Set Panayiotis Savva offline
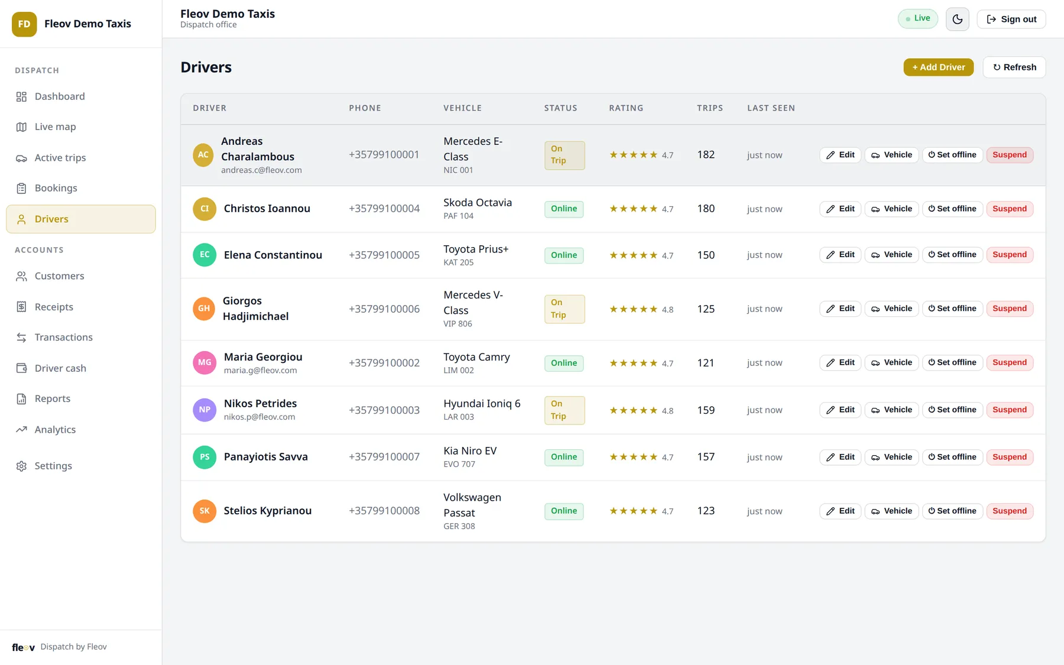 (952, 457)
